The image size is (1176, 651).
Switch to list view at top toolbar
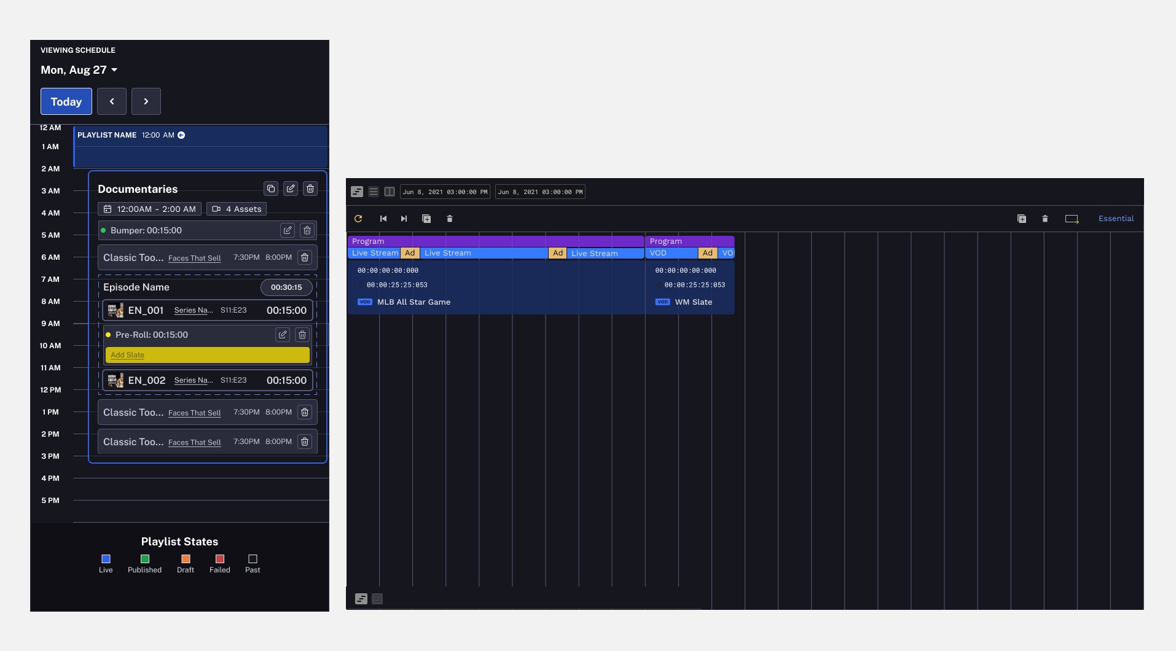coord(374,192)
